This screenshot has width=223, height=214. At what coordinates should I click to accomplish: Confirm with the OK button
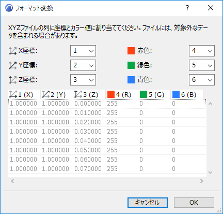(x=194, y=203)
